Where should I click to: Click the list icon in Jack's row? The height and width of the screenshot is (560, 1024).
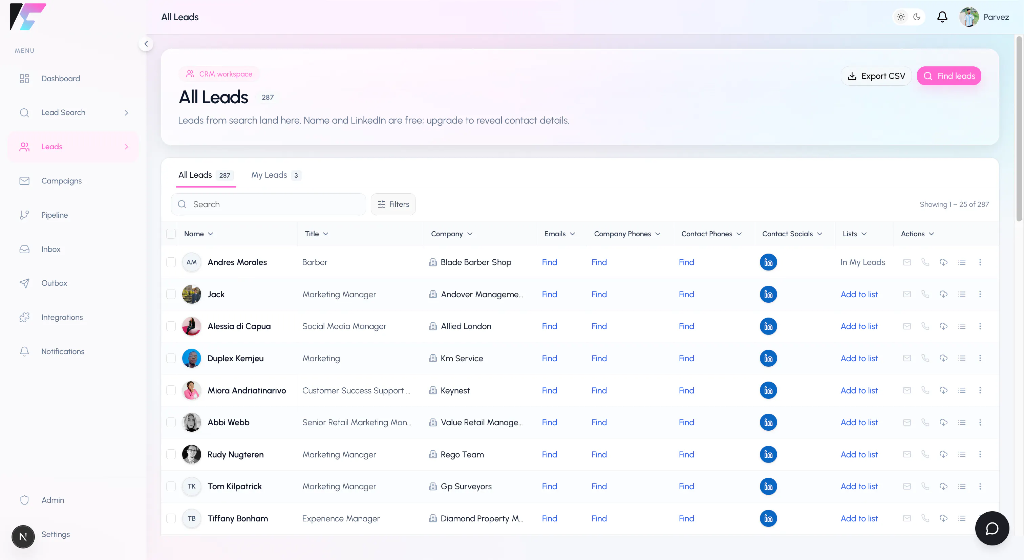[962, 295]
